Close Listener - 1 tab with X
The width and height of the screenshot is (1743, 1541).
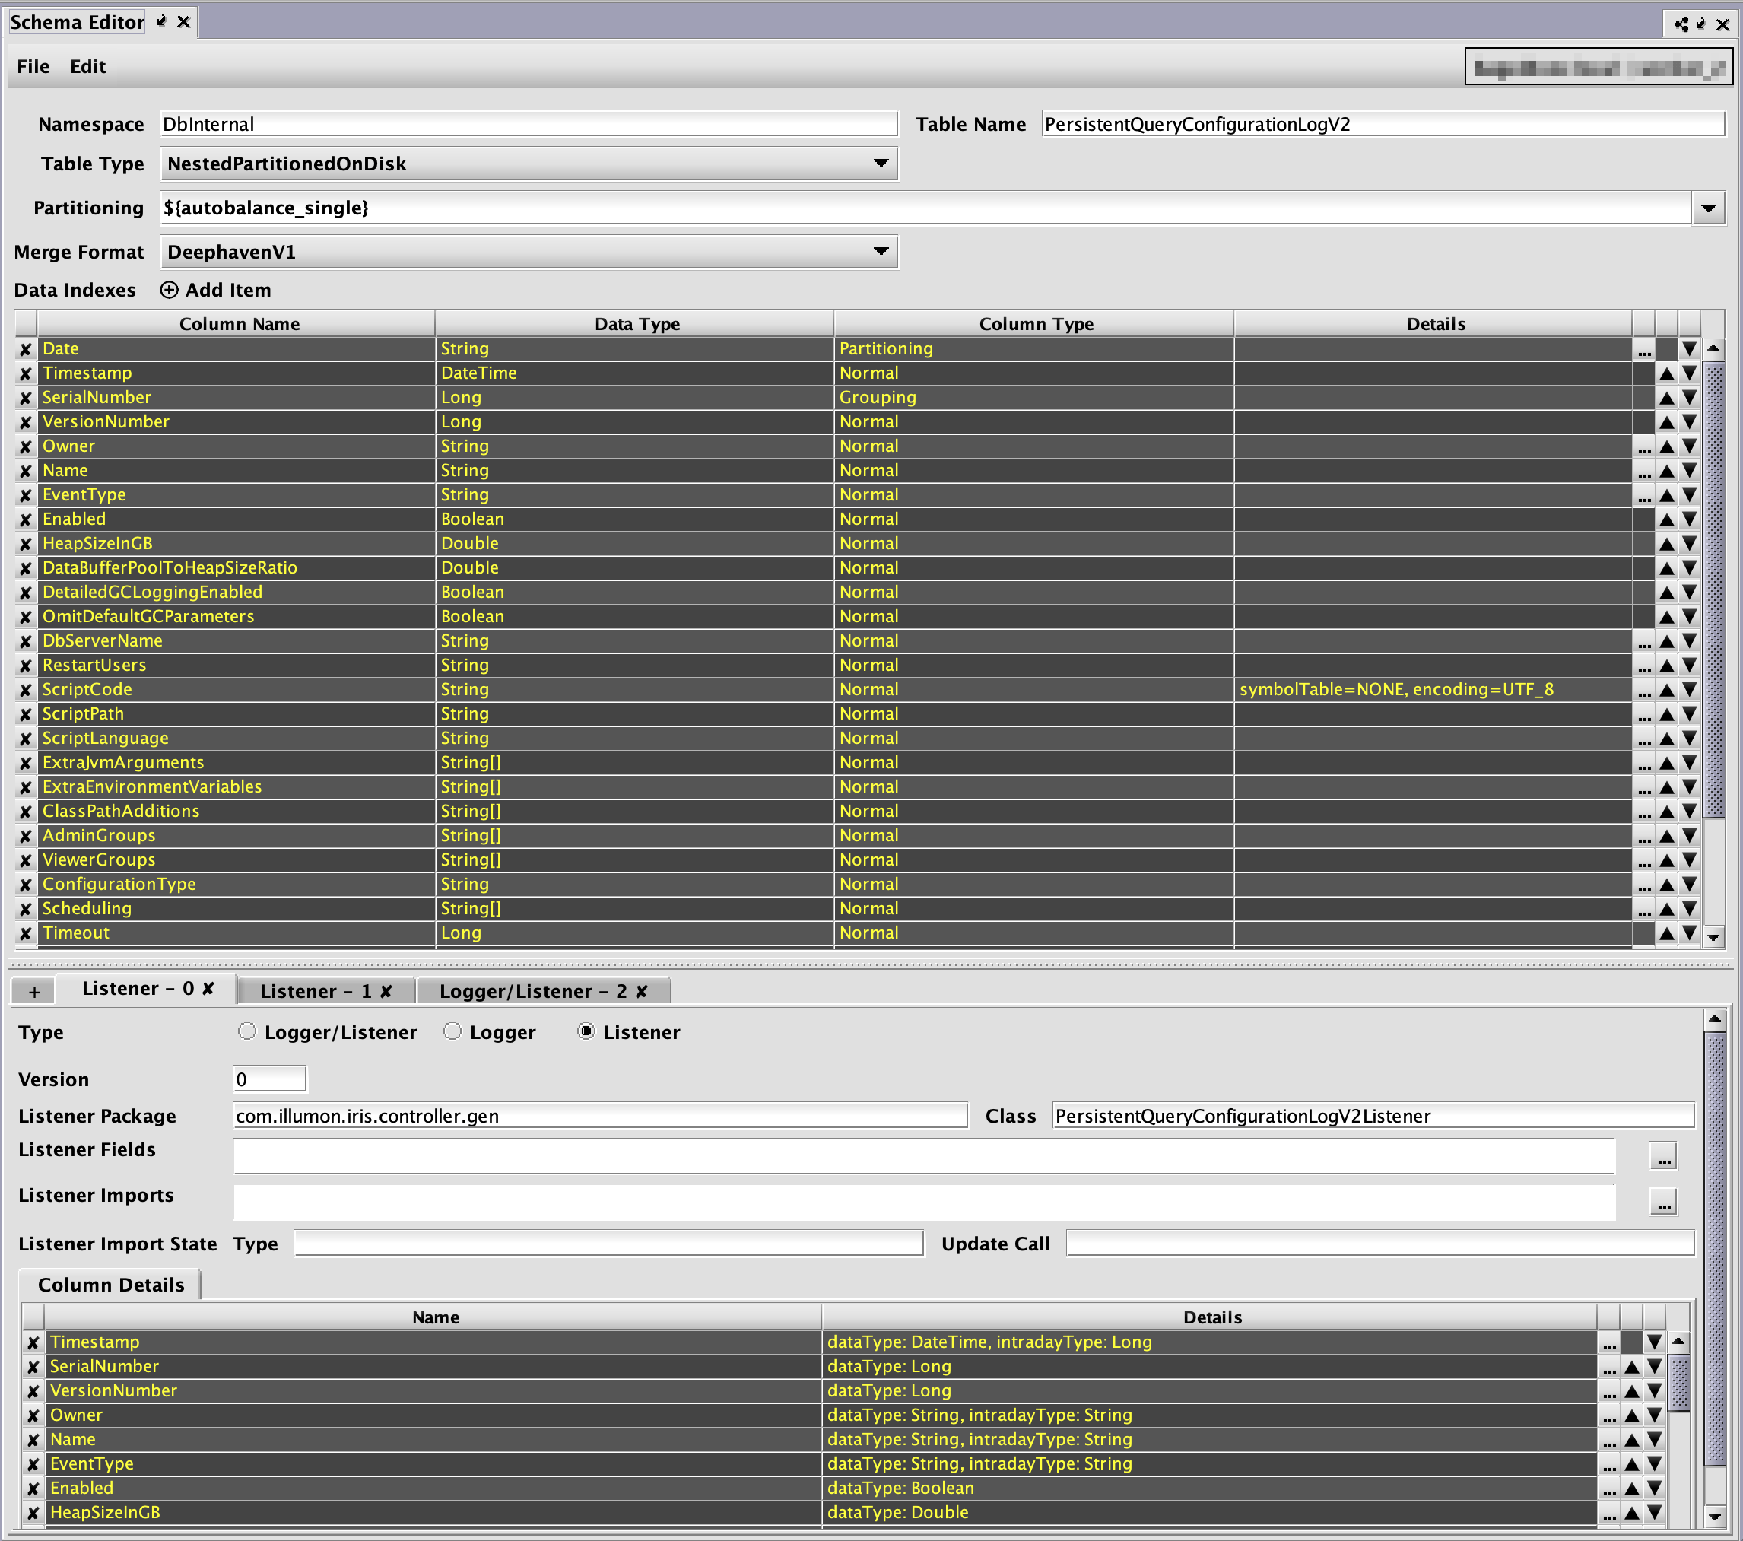[386, 991]
